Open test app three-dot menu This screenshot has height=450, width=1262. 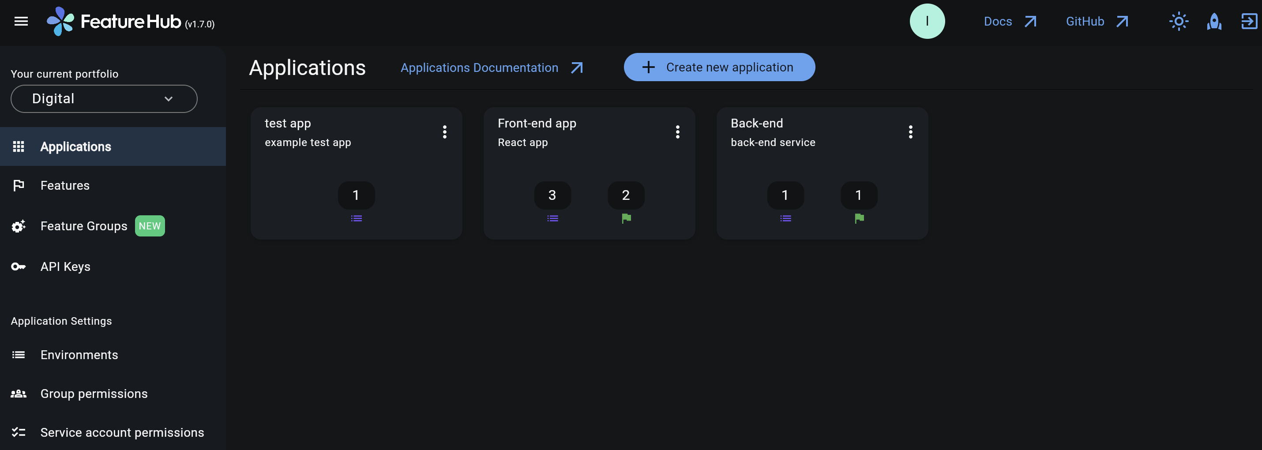click(x=444, y=132)
